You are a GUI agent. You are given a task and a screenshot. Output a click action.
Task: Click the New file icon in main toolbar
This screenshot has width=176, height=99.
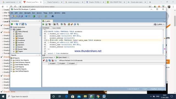pyautogui.click(x=12, y=16)
